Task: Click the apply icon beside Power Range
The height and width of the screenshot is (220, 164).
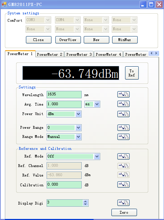Action: coord(123,127)
